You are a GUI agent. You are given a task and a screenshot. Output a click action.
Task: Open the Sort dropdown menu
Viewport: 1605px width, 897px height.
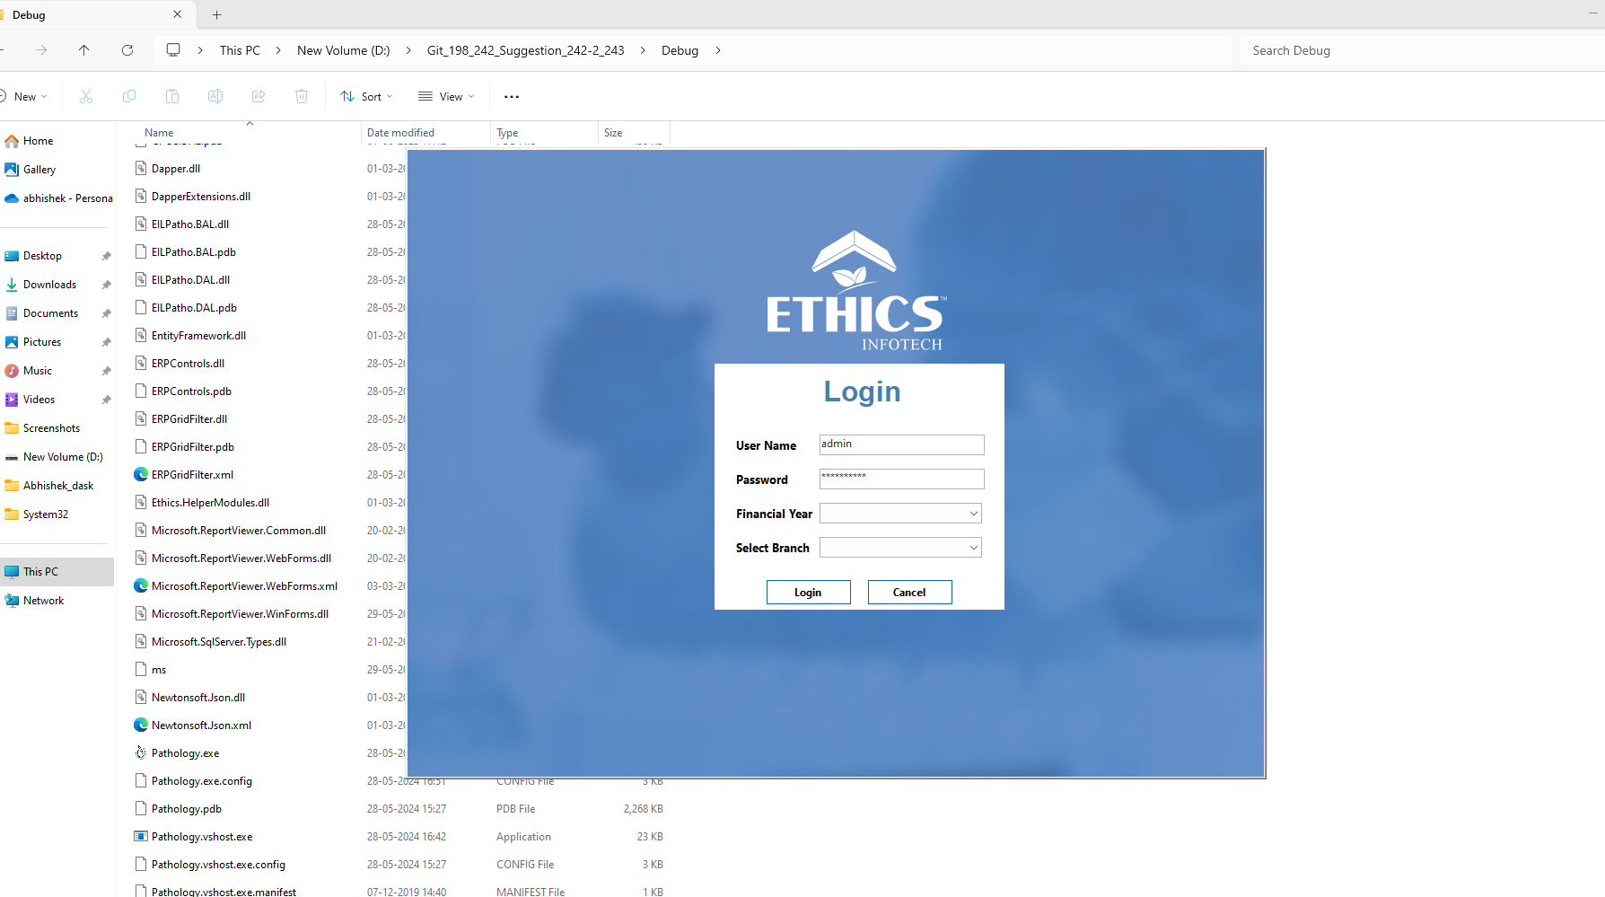point(367,96)
